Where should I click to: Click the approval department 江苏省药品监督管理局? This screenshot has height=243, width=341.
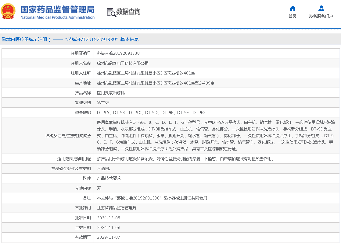[117, 208]
